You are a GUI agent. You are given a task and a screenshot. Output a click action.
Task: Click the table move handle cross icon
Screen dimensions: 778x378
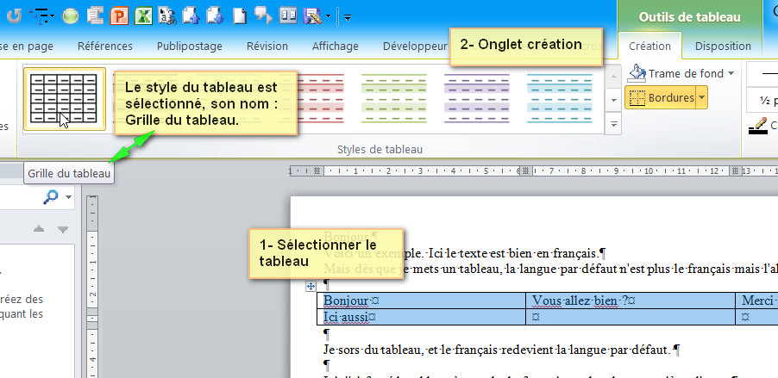tap(311, 286)
